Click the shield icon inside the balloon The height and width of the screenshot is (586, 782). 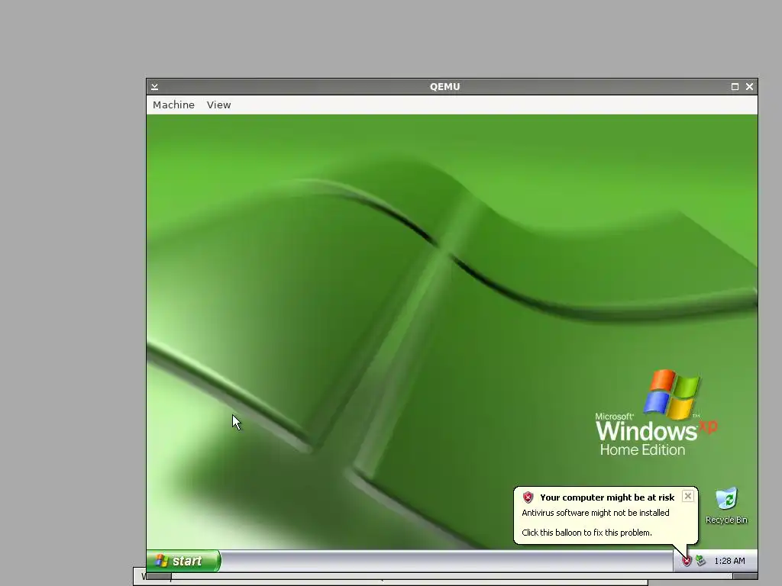[x=528, y=497]
